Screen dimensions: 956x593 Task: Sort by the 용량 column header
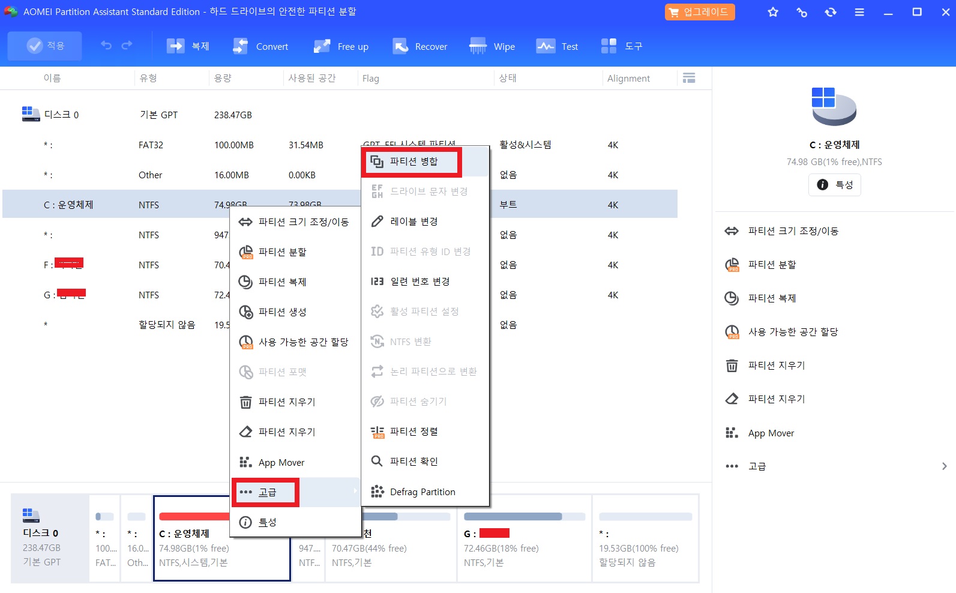(223, 78)
